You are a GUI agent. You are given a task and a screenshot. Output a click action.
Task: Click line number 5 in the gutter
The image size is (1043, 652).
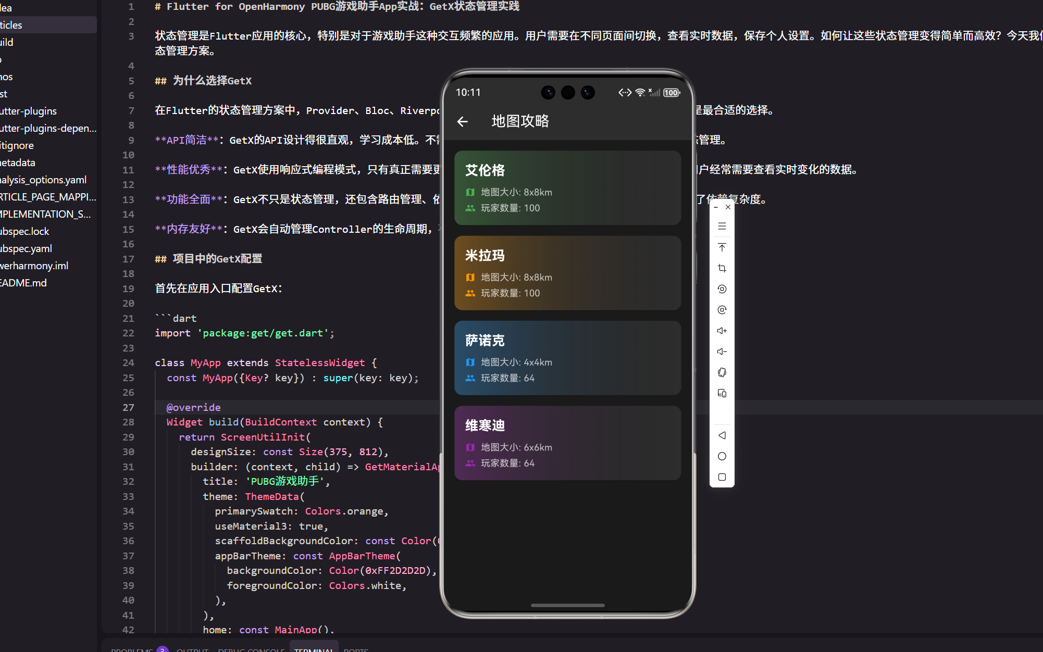[131, 81]
